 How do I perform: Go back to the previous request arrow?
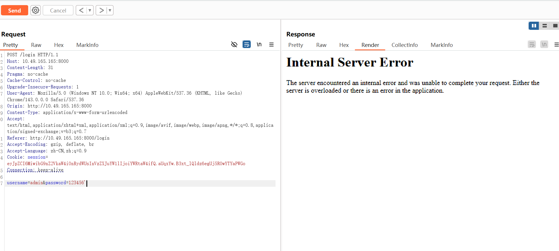tap(81, 11)
